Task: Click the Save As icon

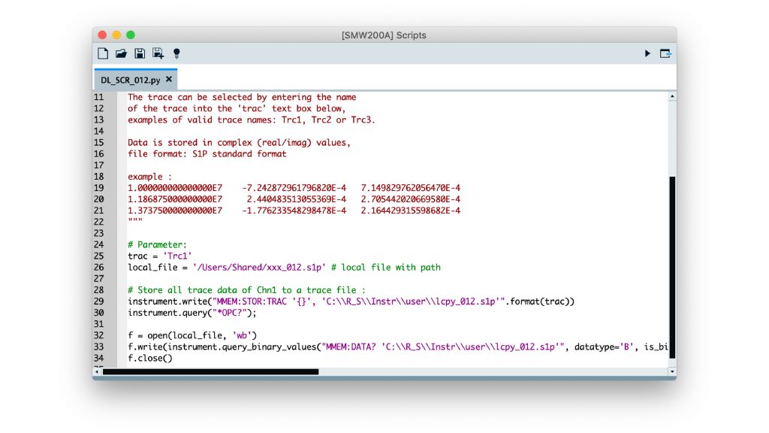Action: pyautogui.click(x=158, y=53)
